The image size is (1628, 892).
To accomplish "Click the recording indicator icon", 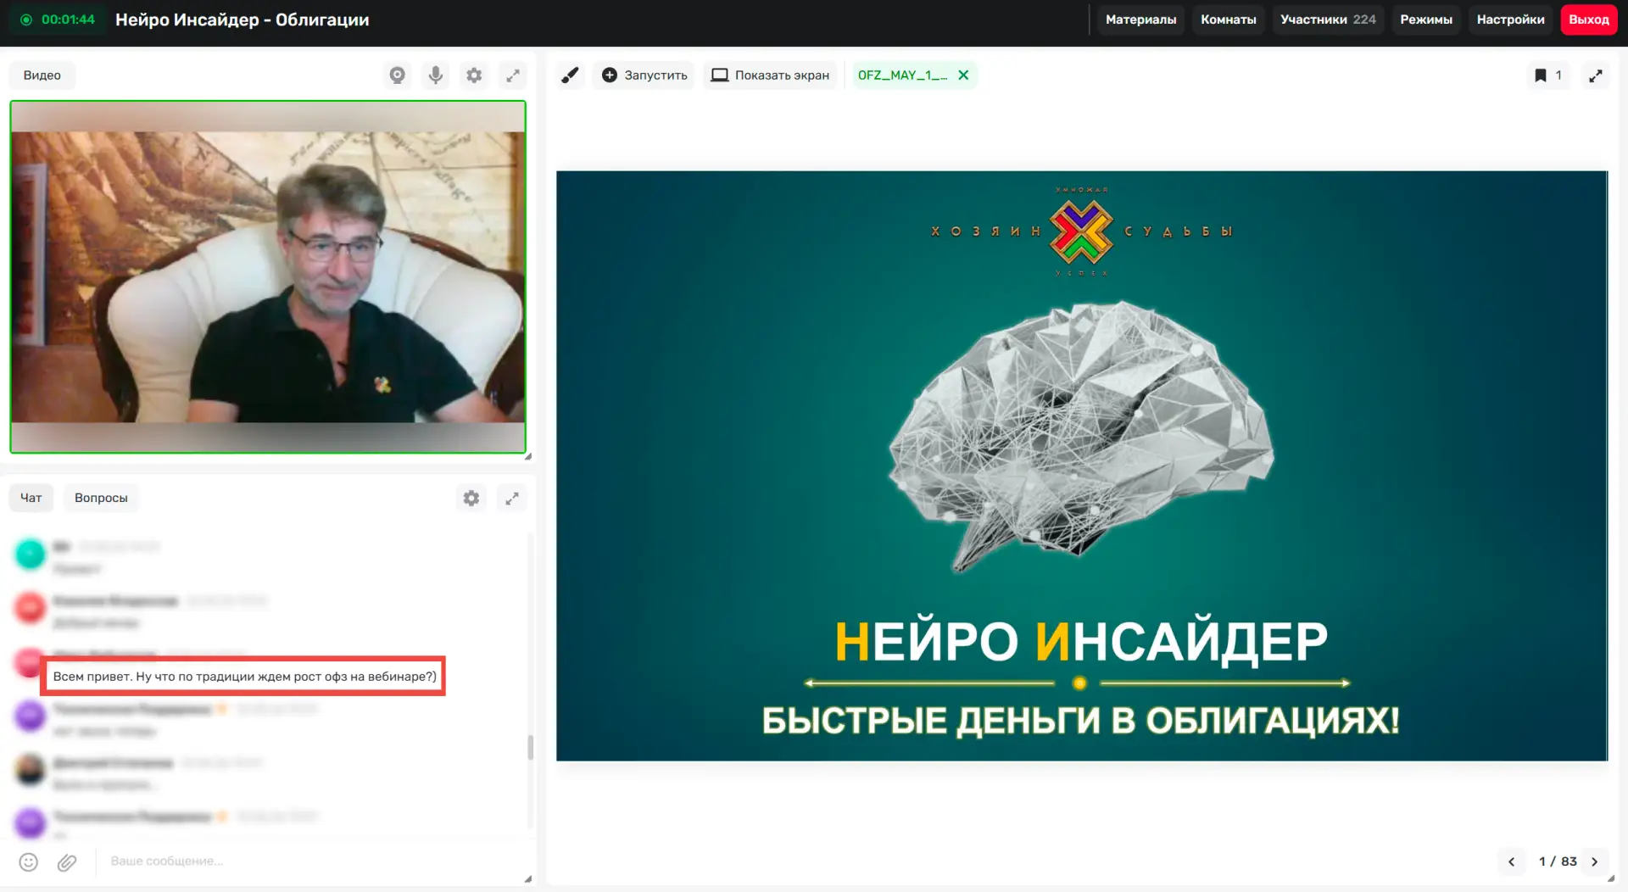I will point(26,20).
